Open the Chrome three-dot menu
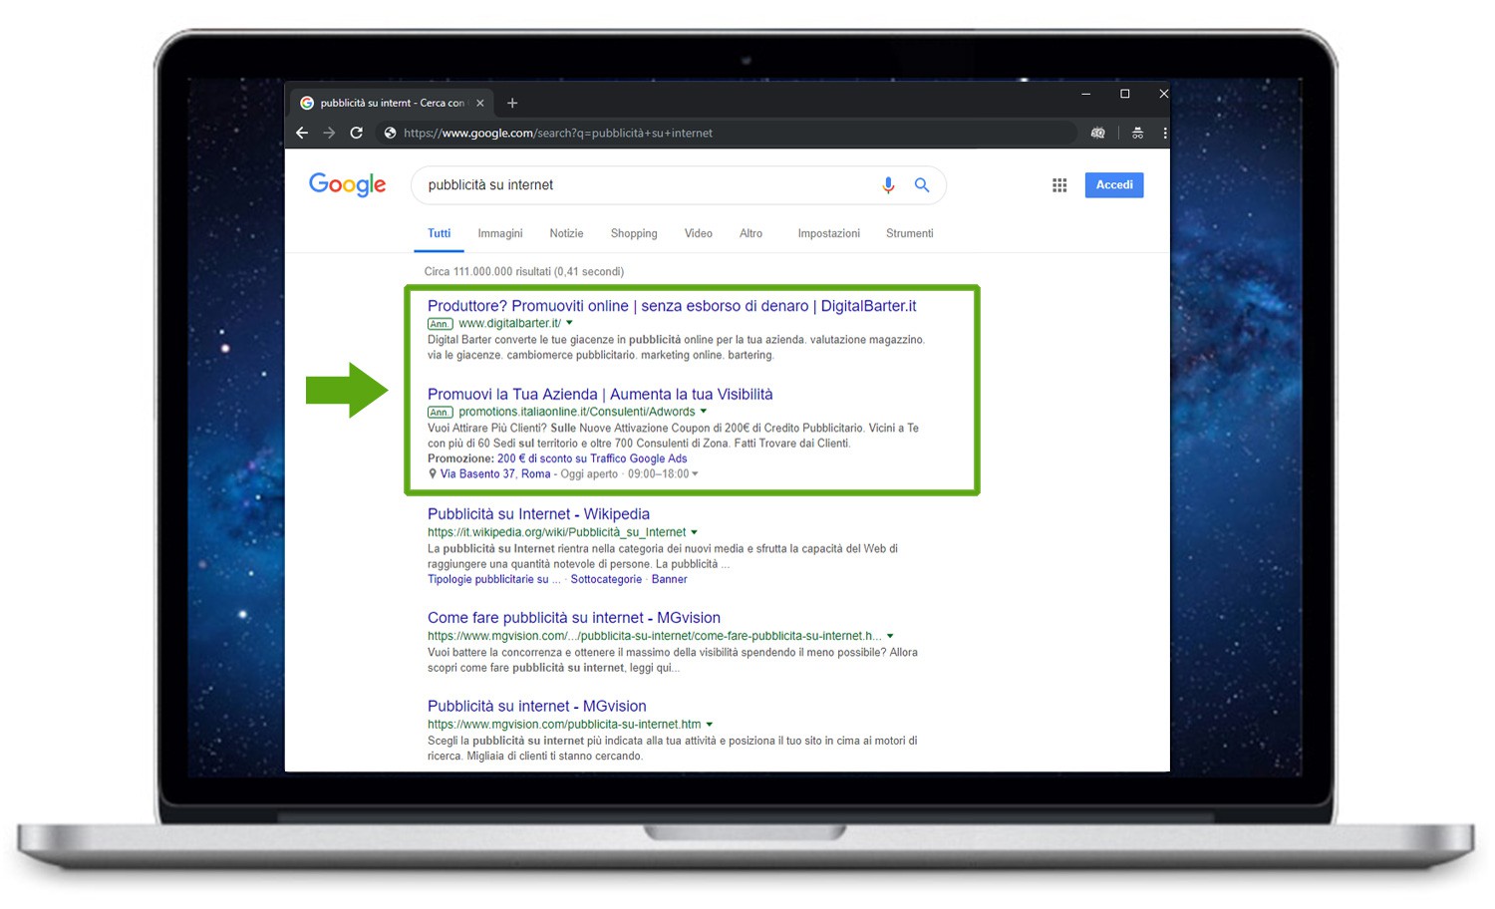 1164,133
